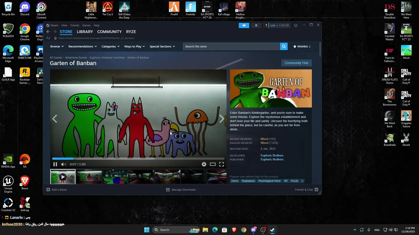Mute the trailer volume icon
Viewport: 419px width, 235px height.
(x=64, y=164)
